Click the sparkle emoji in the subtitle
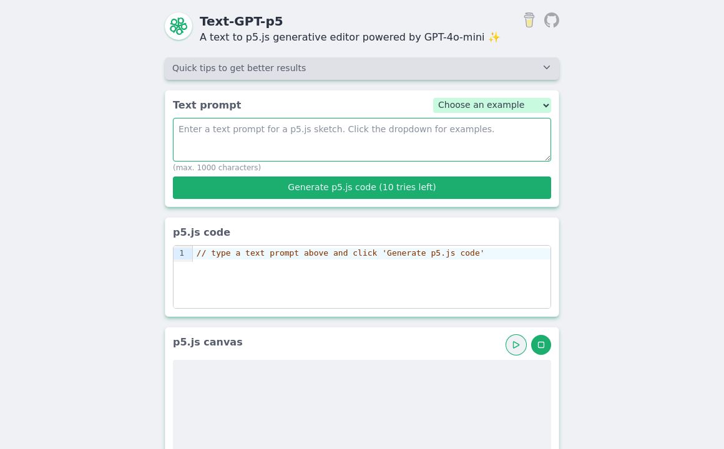The image size is (724, 449). pyautogui.click(x=494, y=37)
